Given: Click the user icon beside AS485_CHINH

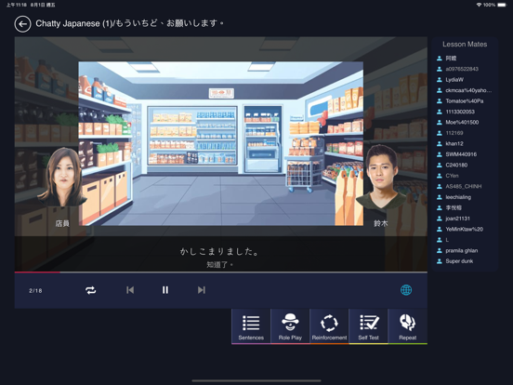Looking at the screenshot, I should pyautogui.click(x=440, y=186).
